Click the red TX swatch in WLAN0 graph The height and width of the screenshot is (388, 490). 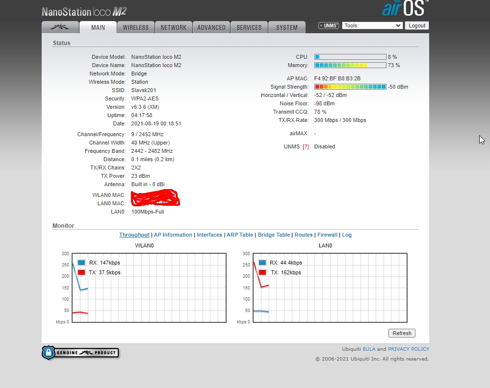(81, 272)
